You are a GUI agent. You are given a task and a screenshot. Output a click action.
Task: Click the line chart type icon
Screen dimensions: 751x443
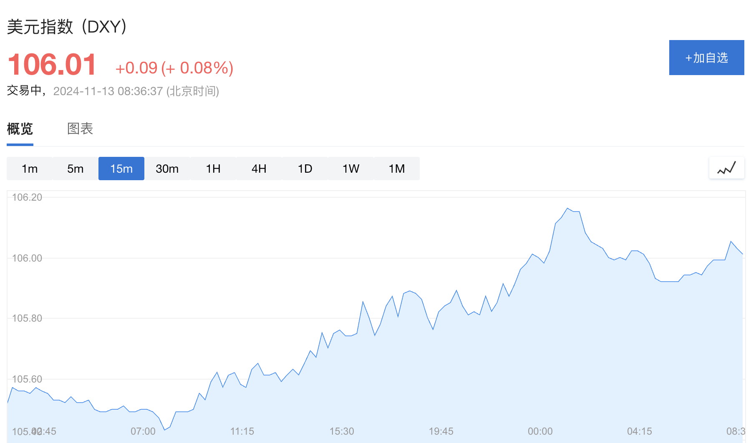tap(726, 168)
